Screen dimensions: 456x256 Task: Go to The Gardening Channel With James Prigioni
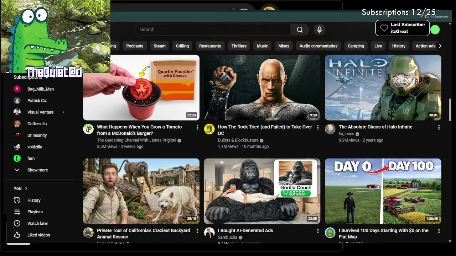click(136, 140)
